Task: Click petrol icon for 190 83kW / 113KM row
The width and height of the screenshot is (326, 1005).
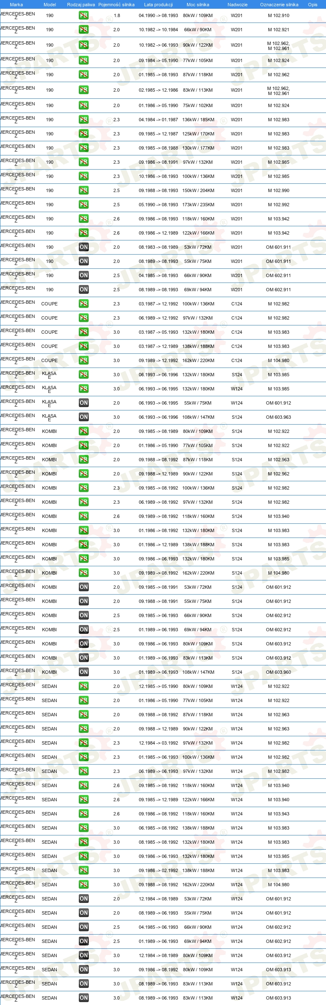Action: click(84, 90)
